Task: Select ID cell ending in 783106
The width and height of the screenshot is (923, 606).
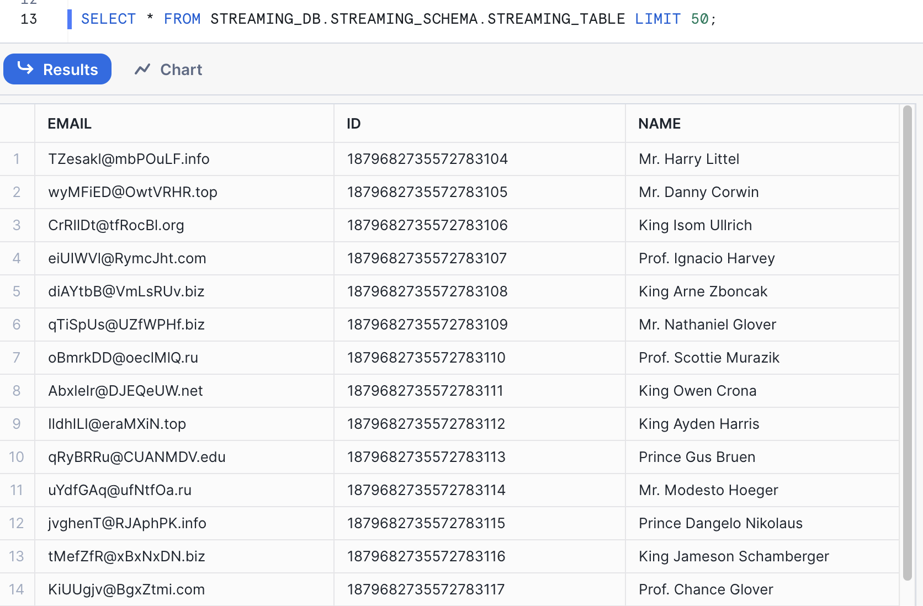Action: coord(427,225)
